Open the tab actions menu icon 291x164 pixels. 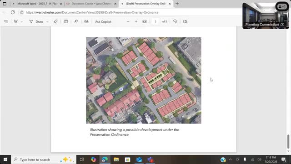tap(5, 4)
